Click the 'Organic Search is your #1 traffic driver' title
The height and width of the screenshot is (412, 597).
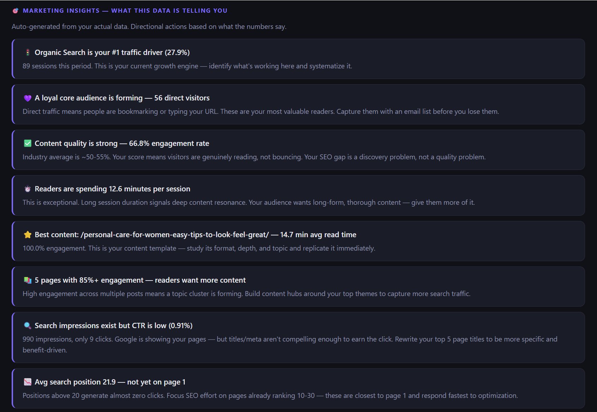point(112,53)
